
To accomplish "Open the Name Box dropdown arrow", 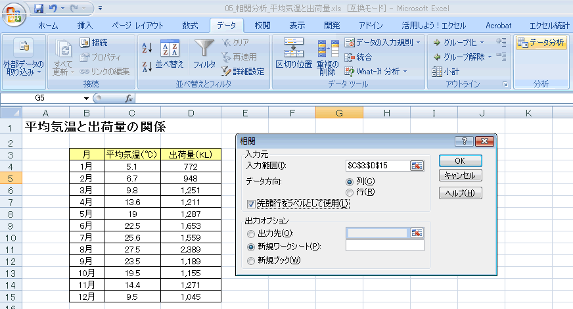I will [x=86, y=98].
